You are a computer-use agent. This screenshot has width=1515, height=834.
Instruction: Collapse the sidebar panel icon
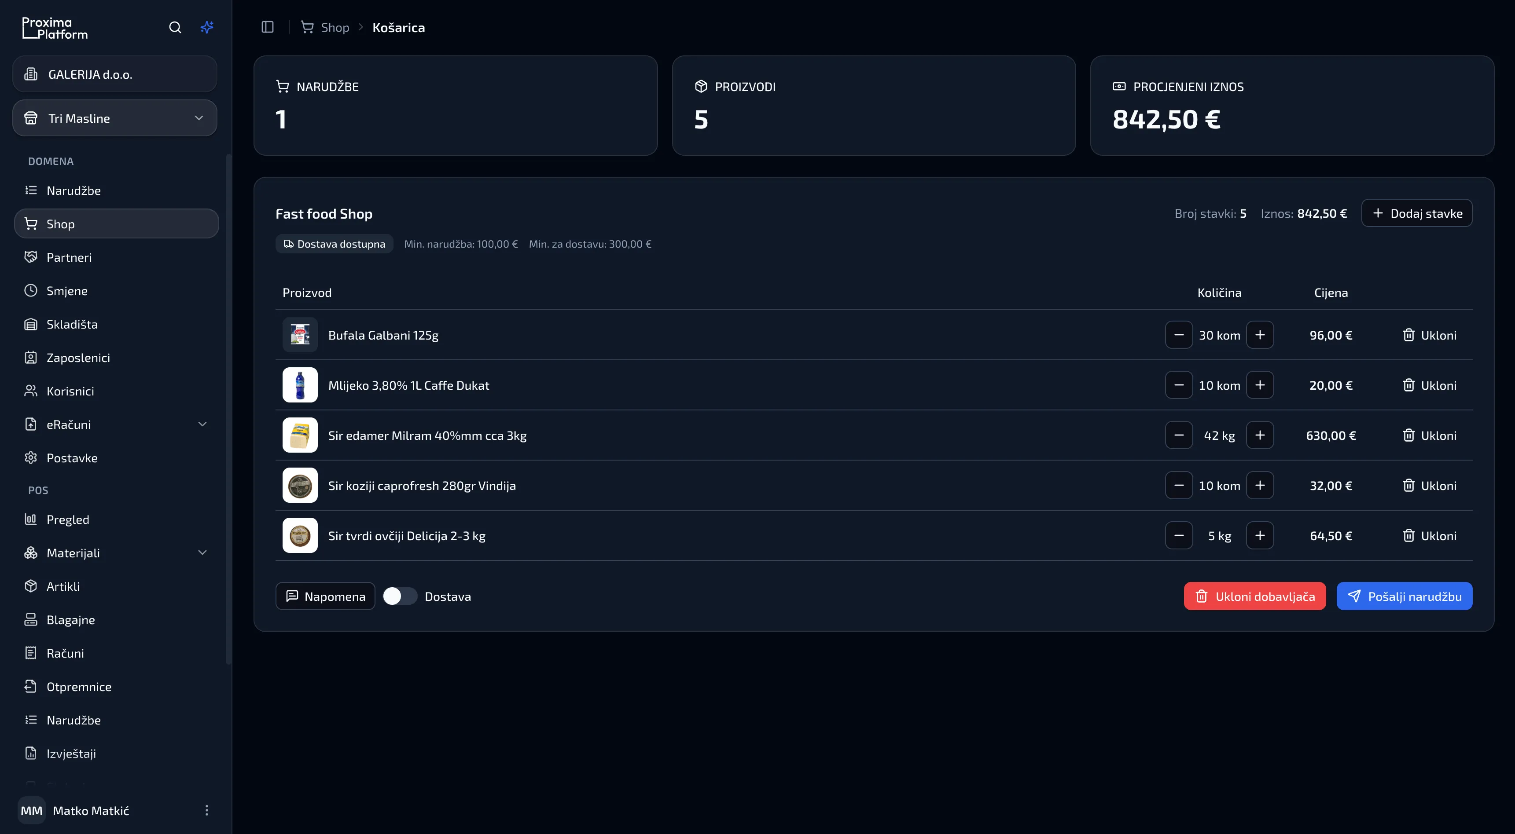268,27
